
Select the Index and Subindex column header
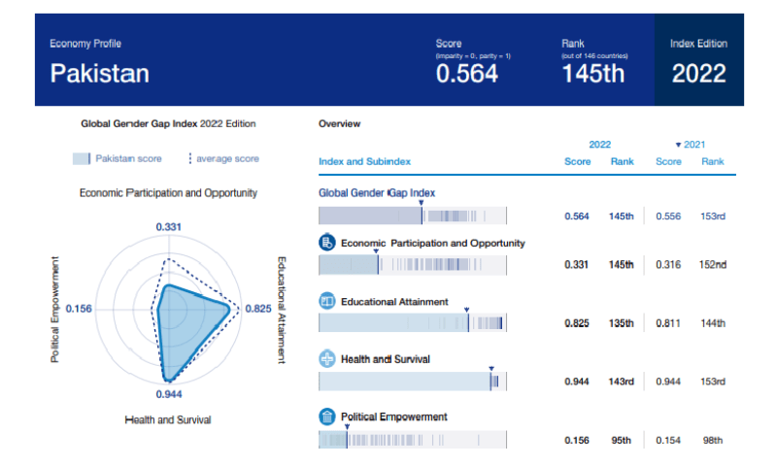click(x=364, y=161)
